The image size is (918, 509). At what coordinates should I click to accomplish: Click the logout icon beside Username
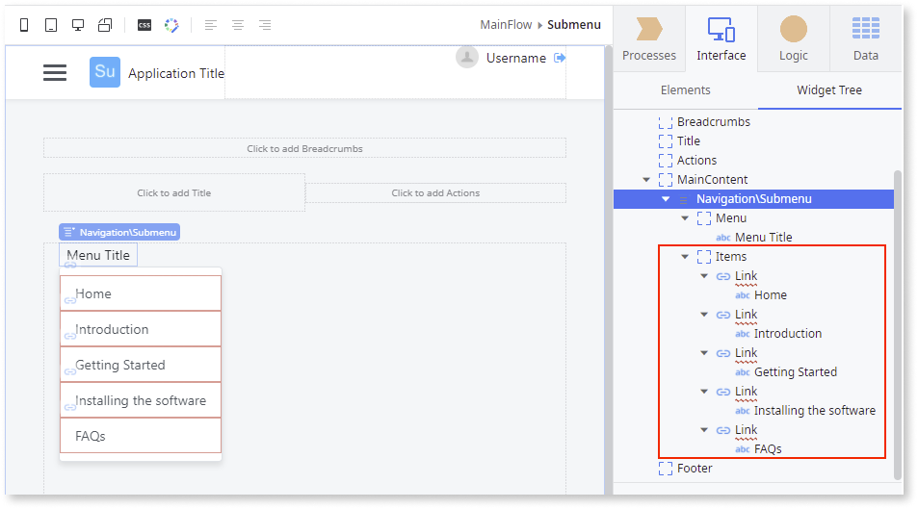pos(560,58)
